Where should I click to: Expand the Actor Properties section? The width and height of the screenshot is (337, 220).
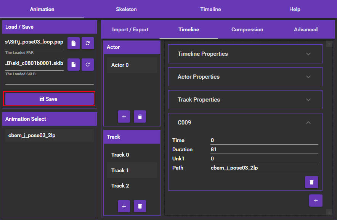coord(308,77)
